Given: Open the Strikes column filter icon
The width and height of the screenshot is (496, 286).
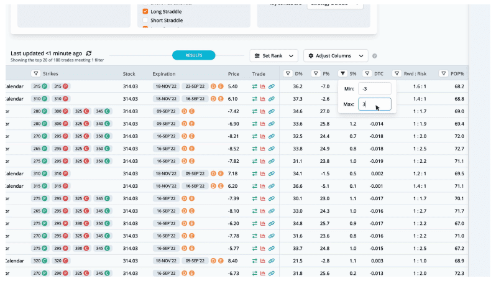Looking at the screenshot, I should 35,73.
